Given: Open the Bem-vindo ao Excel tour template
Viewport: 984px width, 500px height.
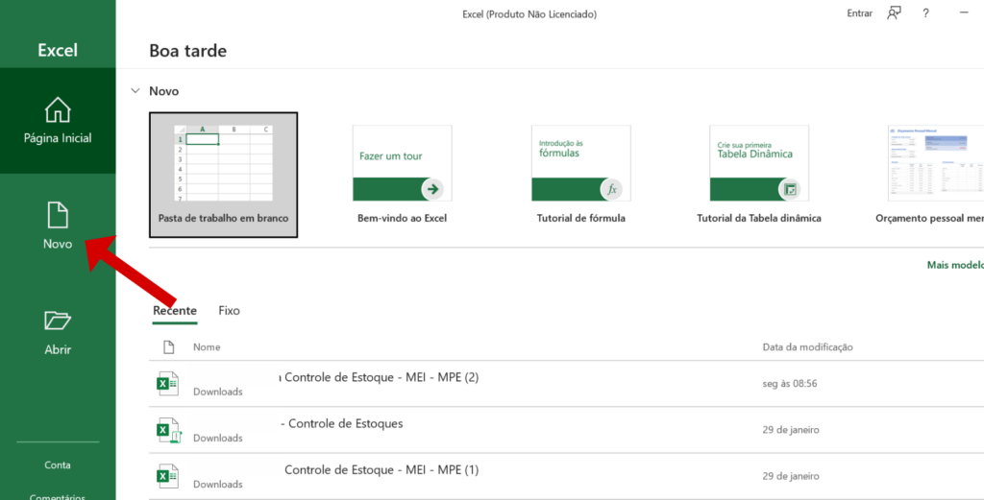Looking at the screenshot, I should (402, 175).
